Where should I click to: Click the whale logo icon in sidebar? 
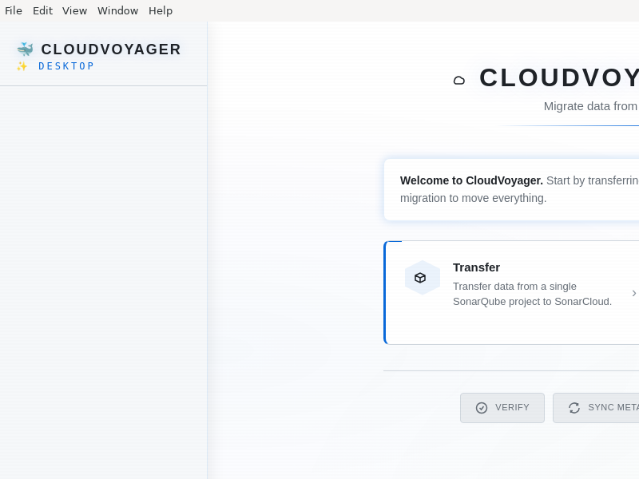point(26,49)
